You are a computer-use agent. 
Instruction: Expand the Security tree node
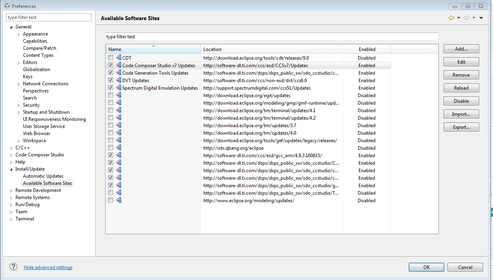point(19,105)
